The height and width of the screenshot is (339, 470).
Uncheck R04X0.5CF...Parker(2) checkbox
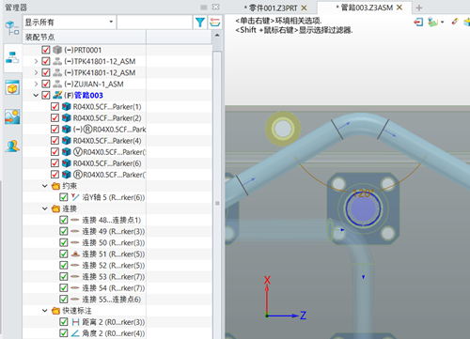point(55,118)
